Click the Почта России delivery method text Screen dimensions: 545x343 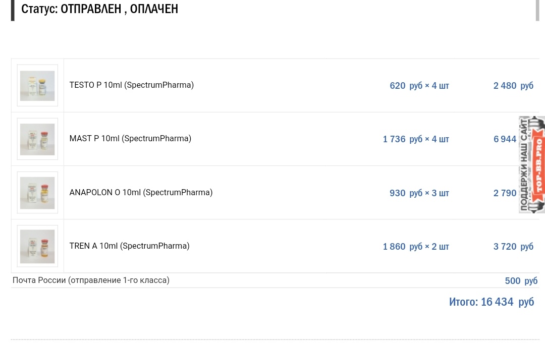[91, 280]
